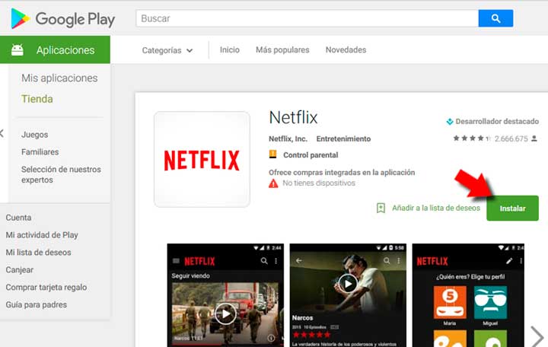Open the Aplicaciones section

point(55,49)
